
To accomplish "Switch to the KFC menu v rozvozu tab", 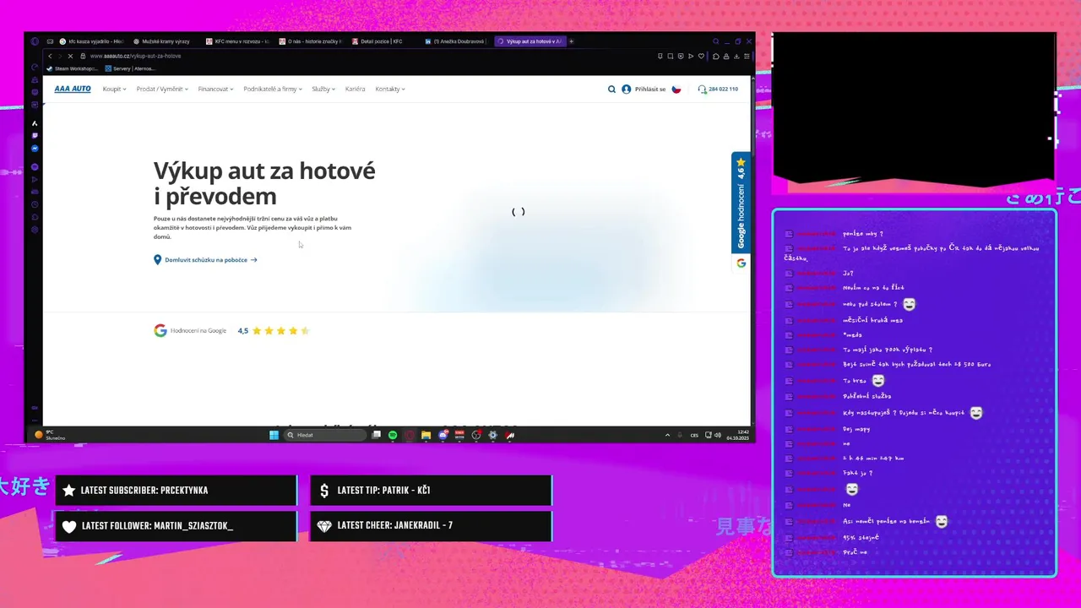I will 237,41.
